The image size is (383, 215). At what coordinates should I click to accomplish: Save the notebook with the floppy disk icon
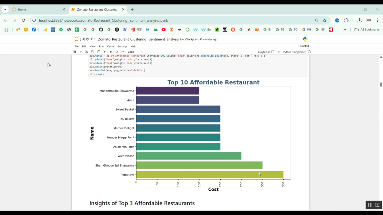pyautogui.click(x=75, y=52)
